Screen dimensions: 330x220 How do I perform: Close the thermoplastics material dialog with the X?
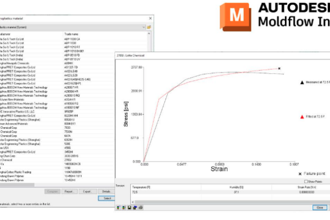(x=150, y=18)
